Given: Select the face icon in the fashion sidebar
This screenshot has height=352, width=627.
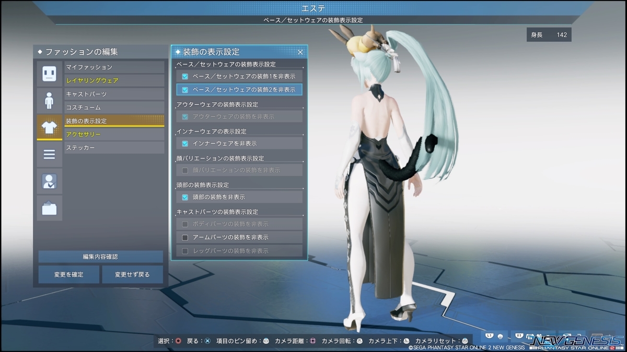Looking at the screenshot, I should pos(49,74).
